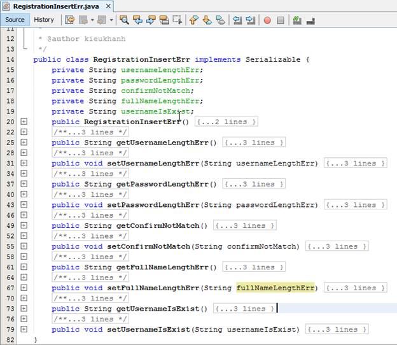Click the Toggle Bookmark icon
Screen dimensions: 397x345
(221, 20)
